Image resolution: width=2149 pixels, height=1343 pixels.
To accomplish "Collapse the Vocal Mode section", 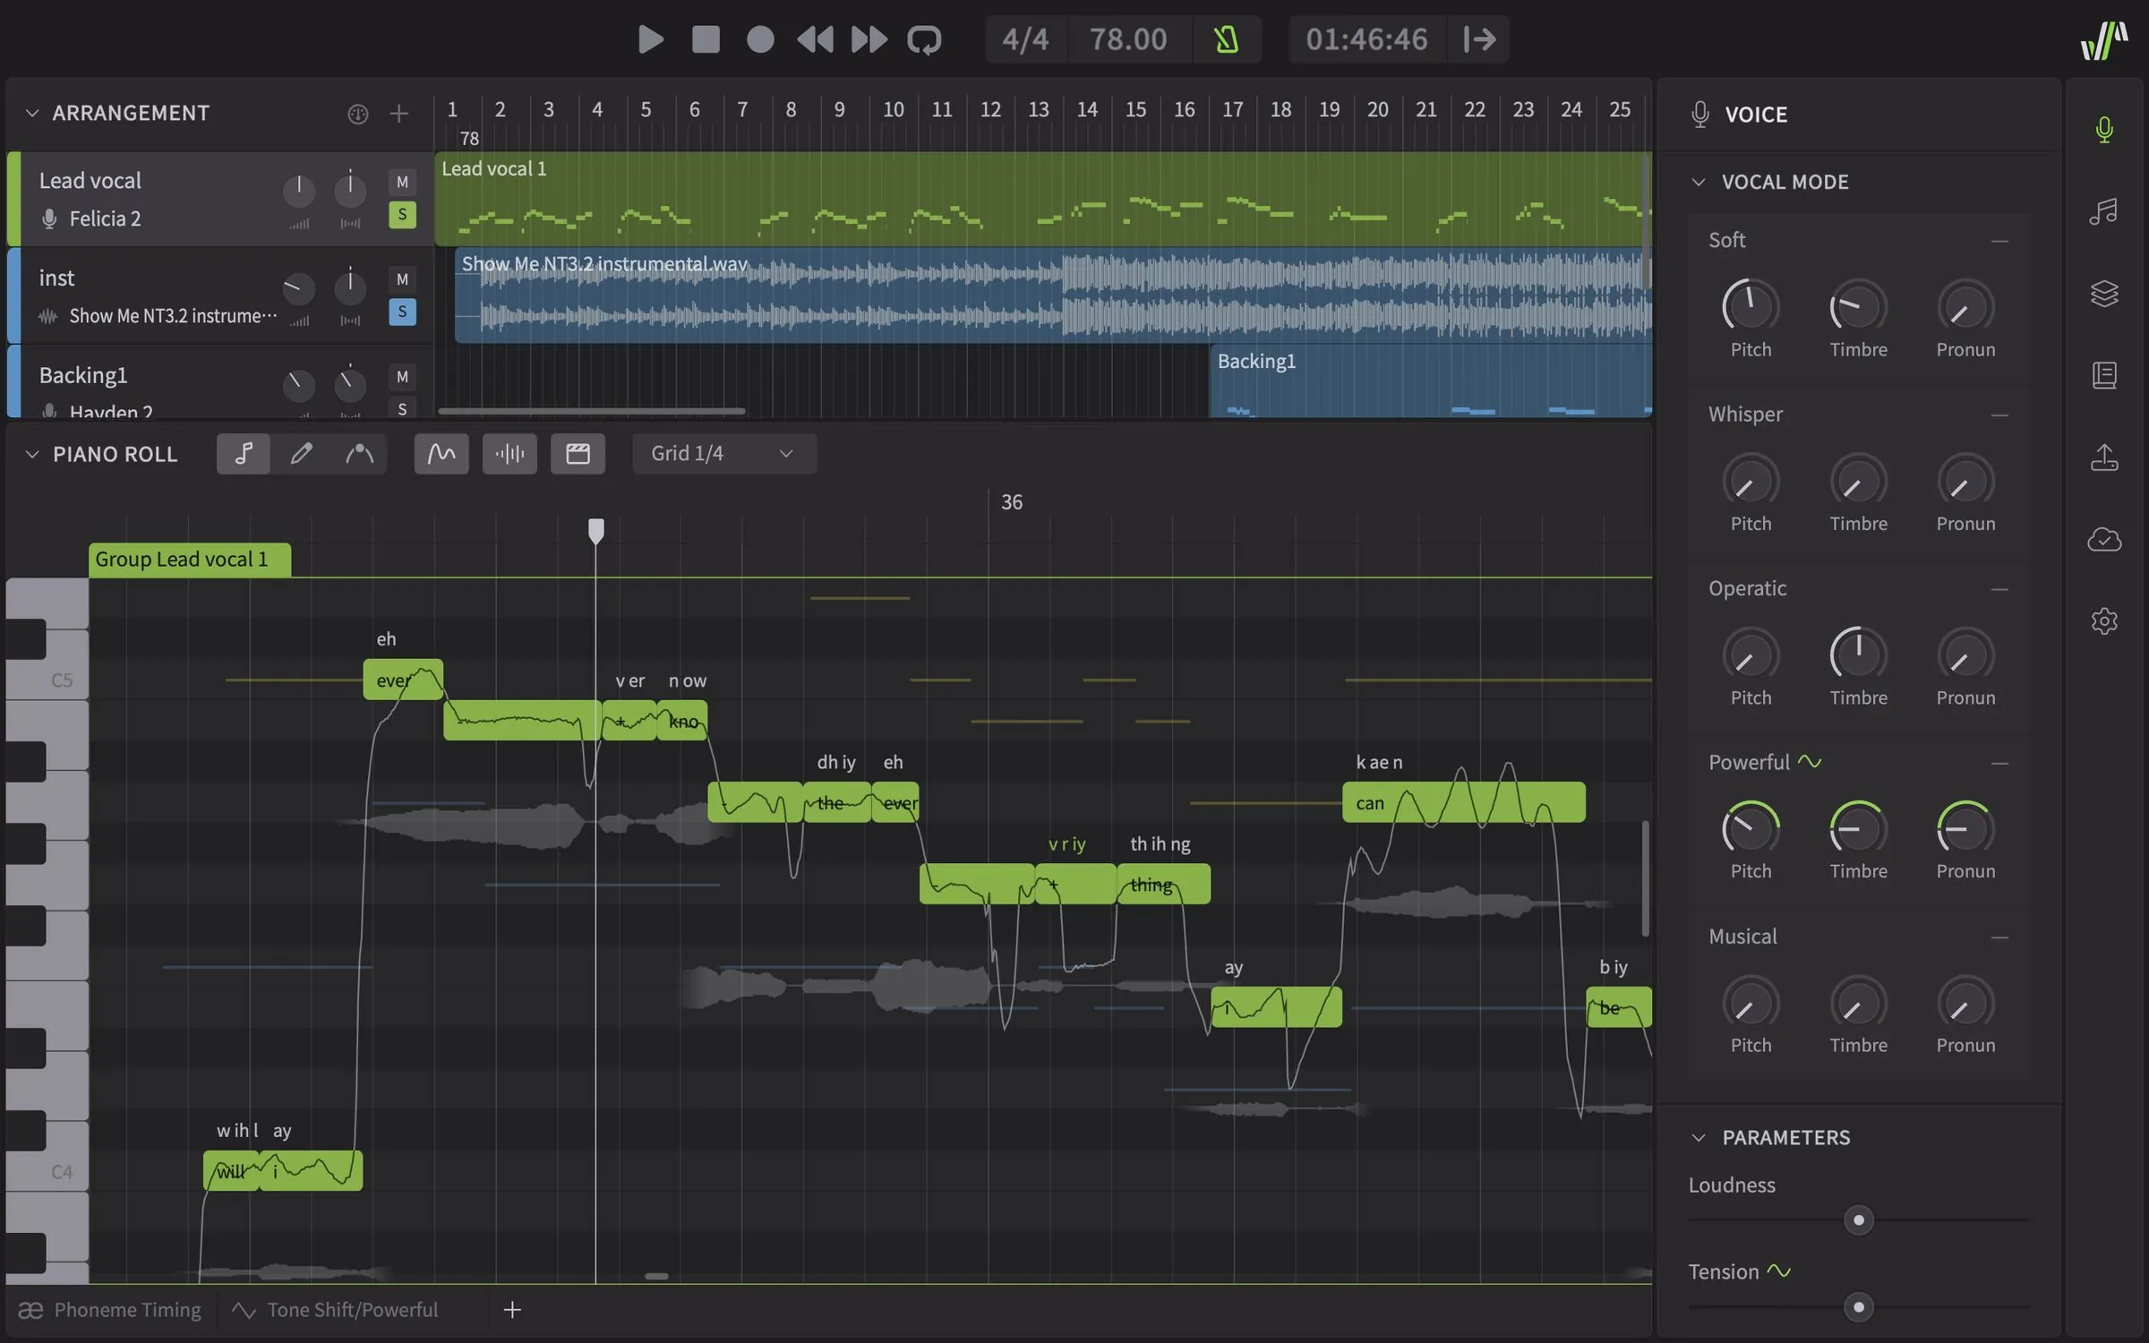I will pos(1699,182).
